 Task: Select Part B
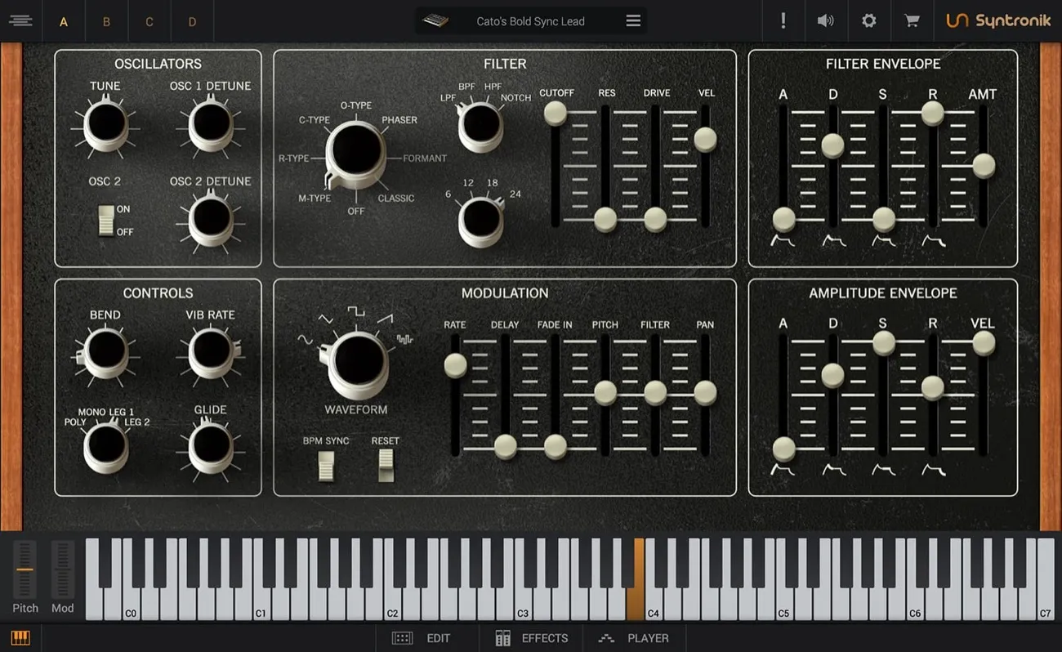[106, 22]
